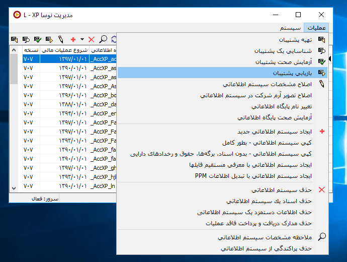The width and height of the screenshot is (347, 262).
Task: Click the create backup icon in the toolbar
Action: point(14,39)
